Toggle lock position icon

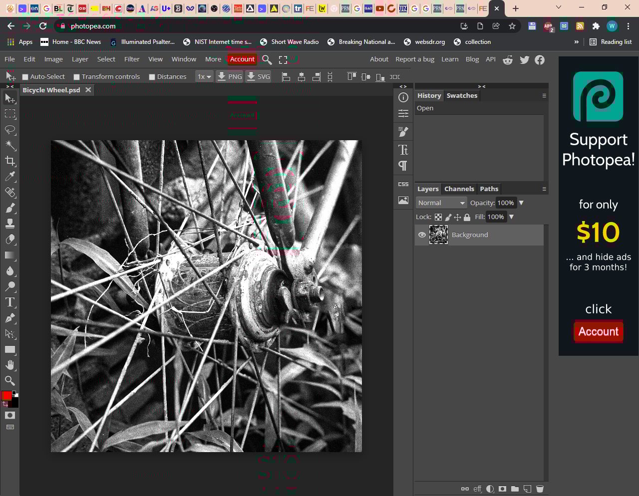point(457,217)
